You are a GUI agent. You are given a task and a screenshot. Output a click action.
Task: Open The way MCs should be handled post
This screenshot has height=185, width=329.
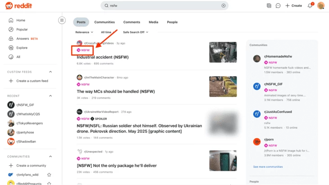[x=116, y=92]
